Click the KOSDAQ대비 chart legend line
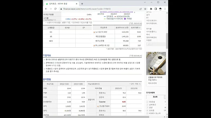211x118 pixels. pyautogui.click(x=122, y=16)
